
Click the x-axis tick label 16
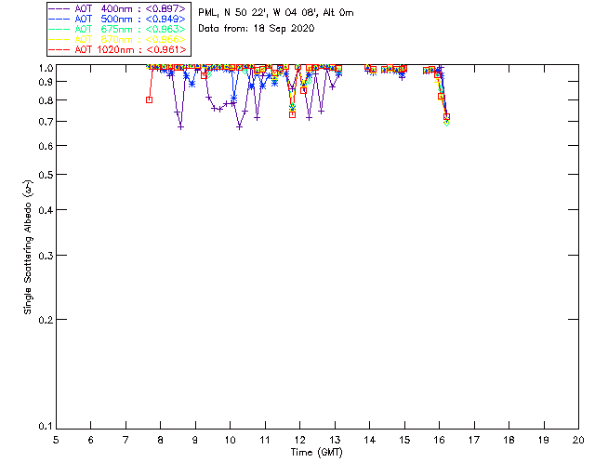(439, 440)
